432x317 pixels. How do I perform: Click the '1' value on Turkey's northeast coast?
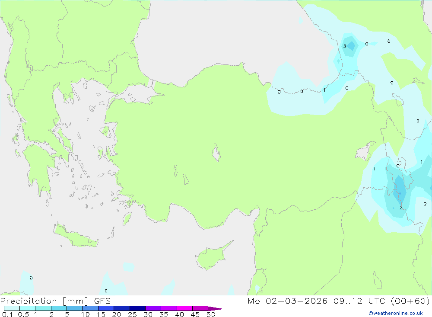pos(324,90)
